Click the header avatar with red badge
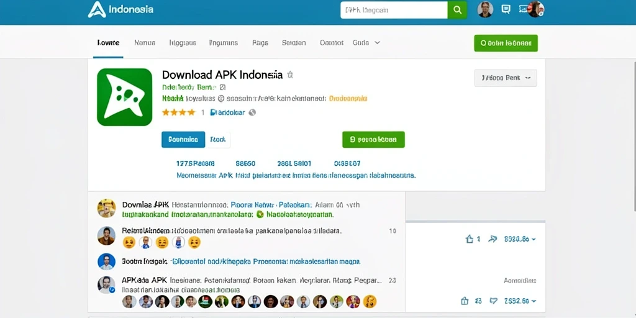The height and width of the screenshot is (318, 636). pos(535,9)
